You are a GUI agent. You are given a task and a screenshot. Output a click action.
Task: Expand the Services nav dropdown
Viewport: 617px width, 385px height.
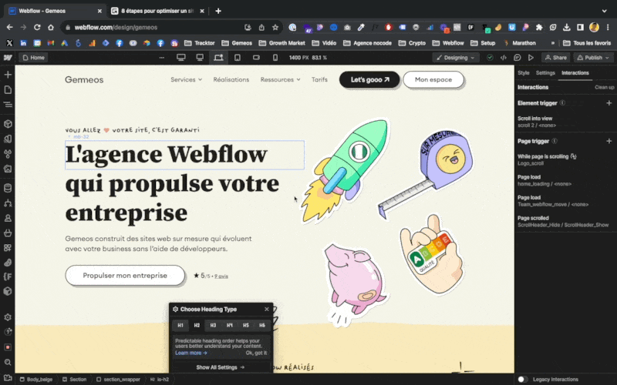click(x=186, y=79)
